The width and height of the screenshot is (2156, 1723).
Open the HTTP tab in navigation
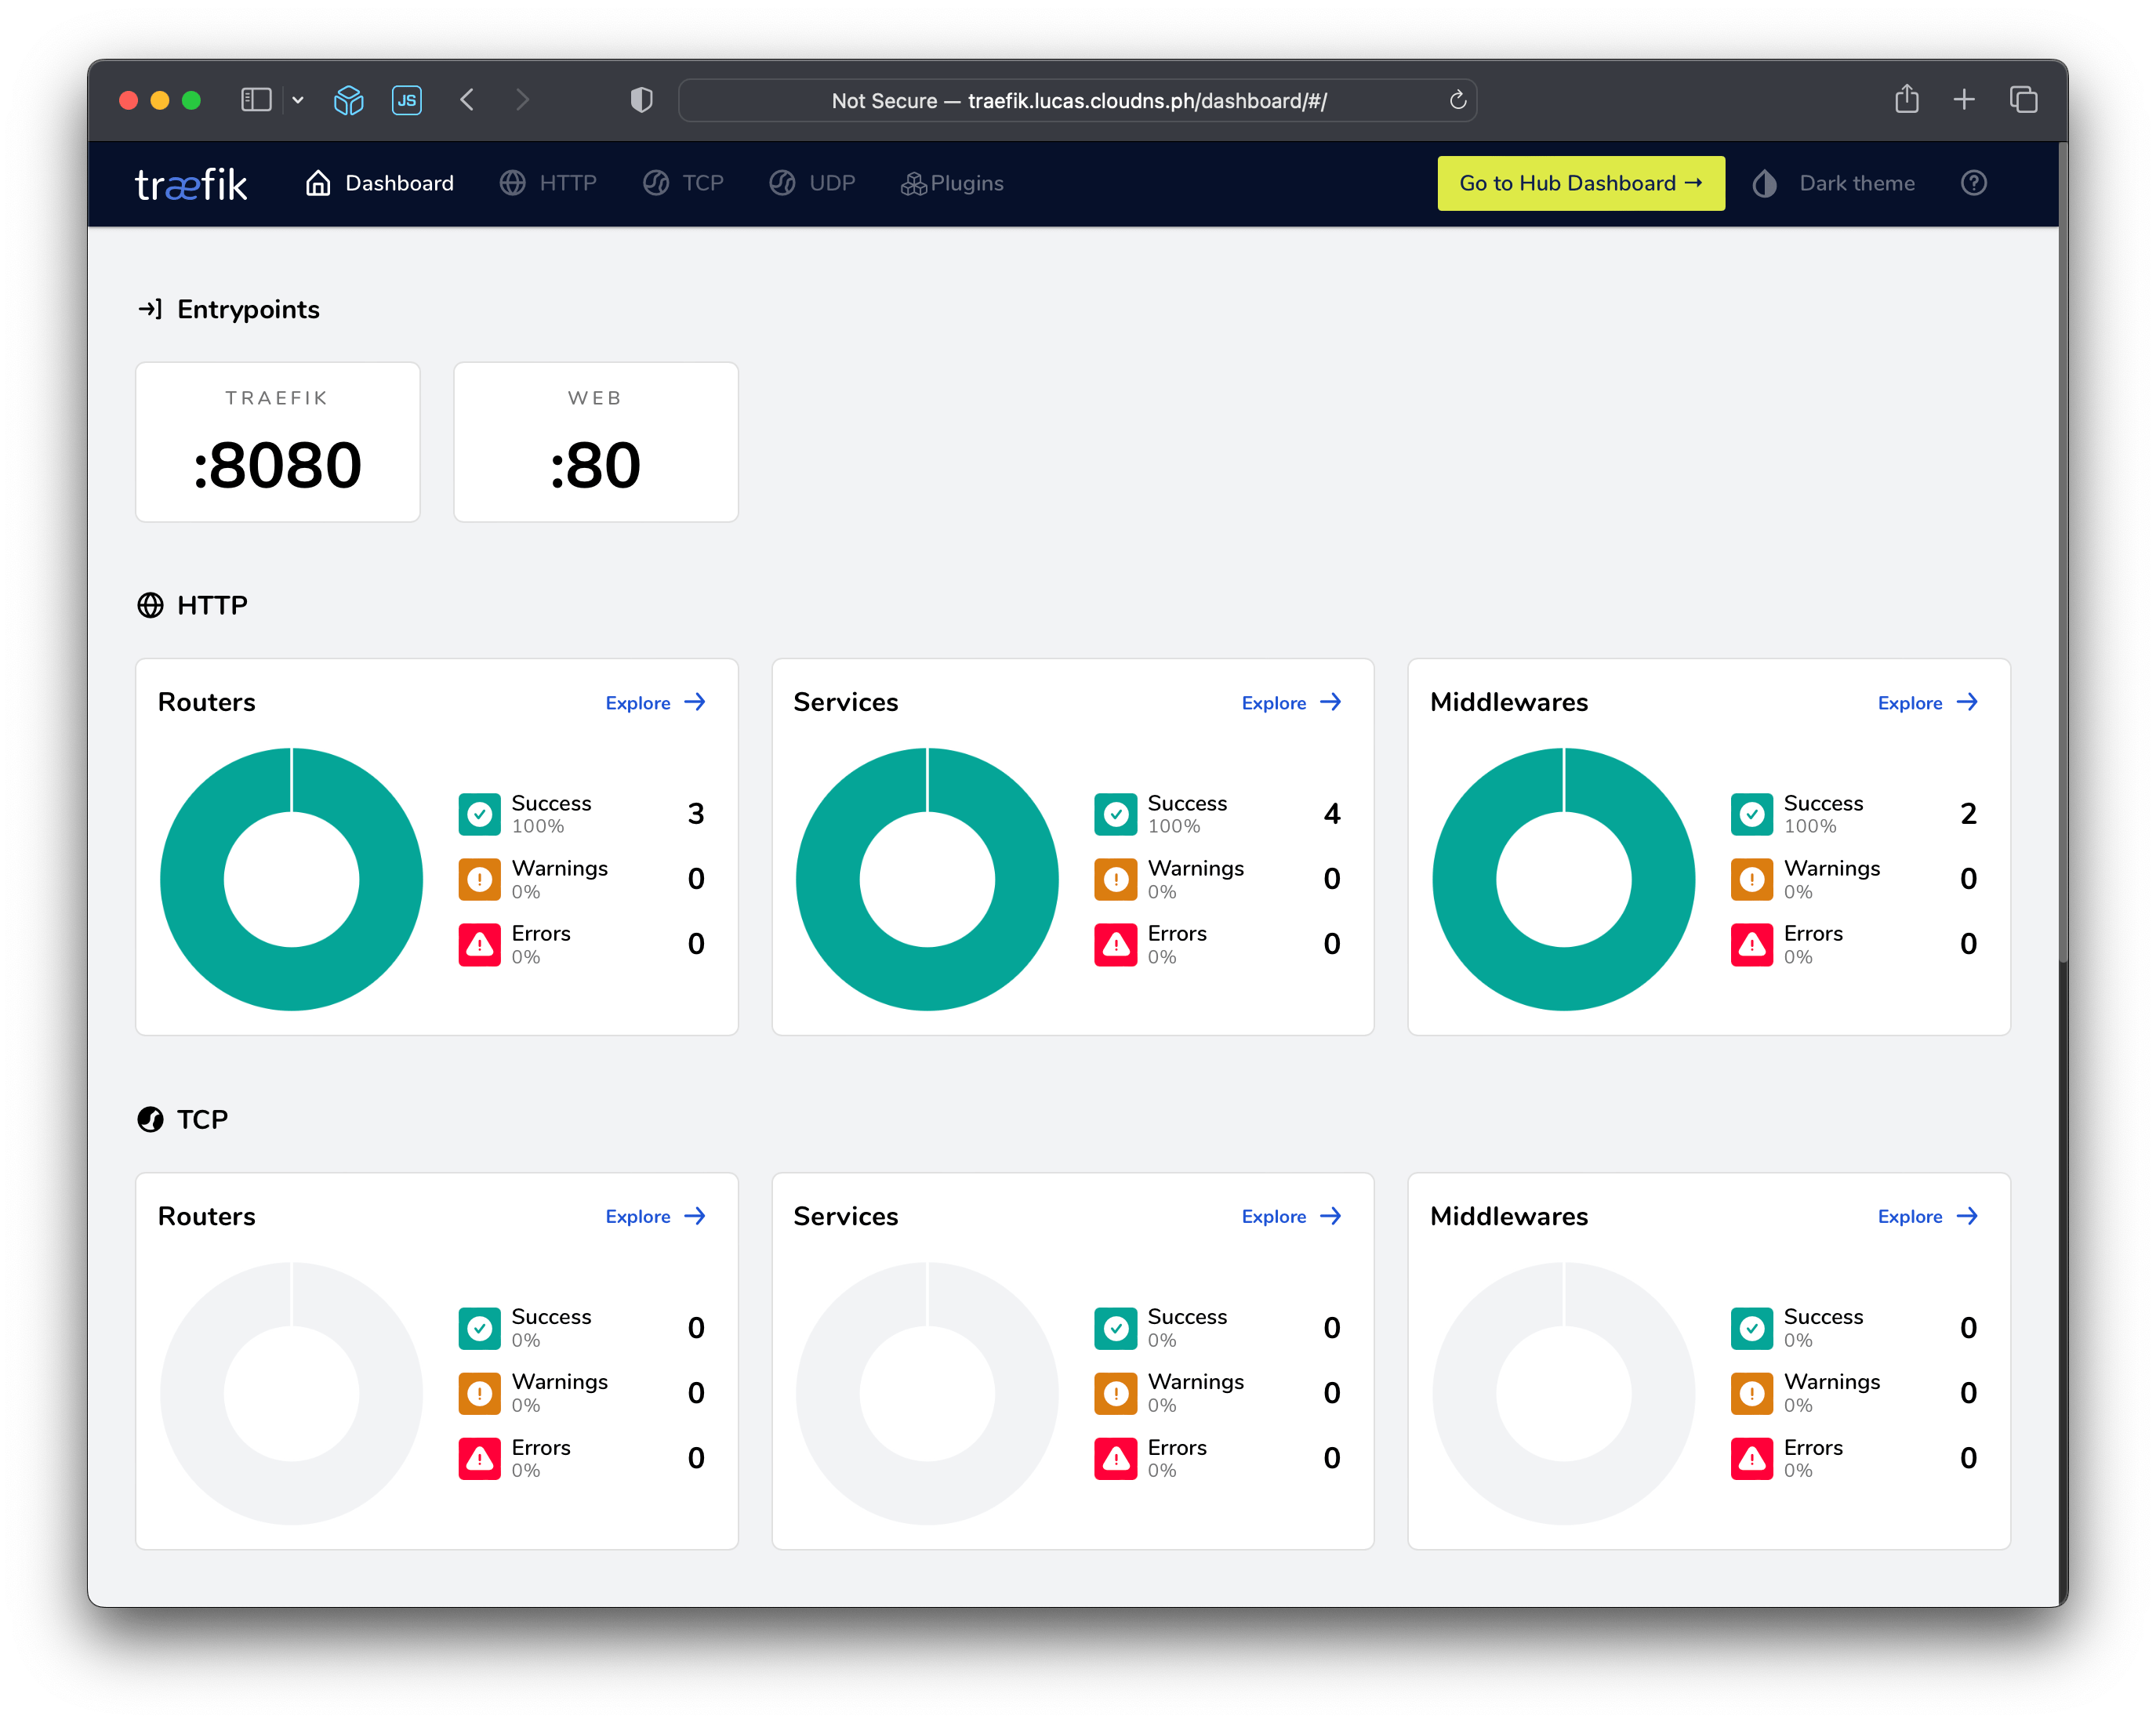click(548, 183)
